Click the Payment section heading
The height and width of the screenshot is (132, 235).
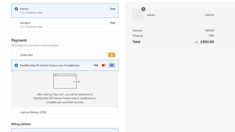click(x=19, y=40)
